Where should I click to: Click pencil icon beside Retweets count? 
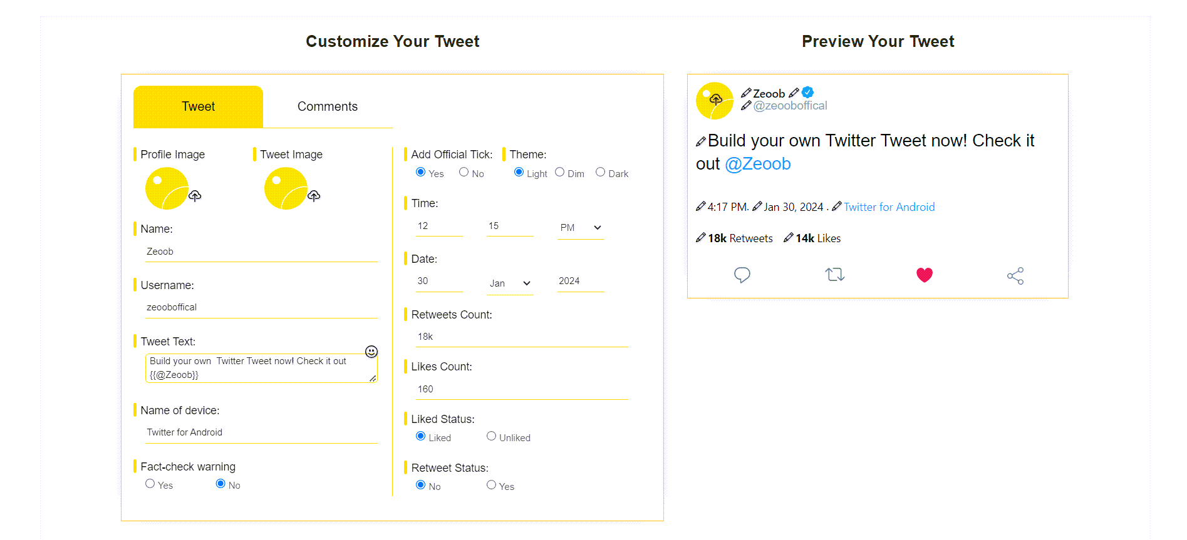[701, 238]
